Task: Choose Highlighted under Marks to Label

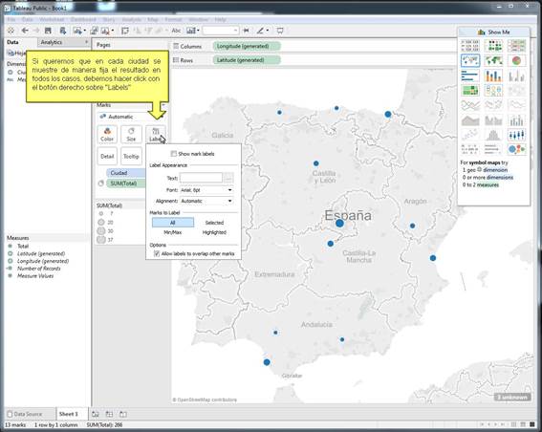Action: coord(214,232)
